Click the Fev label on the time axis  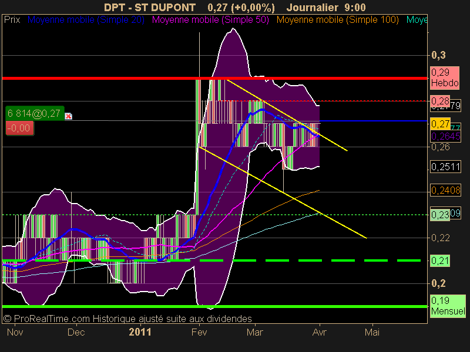click(199, 332)
